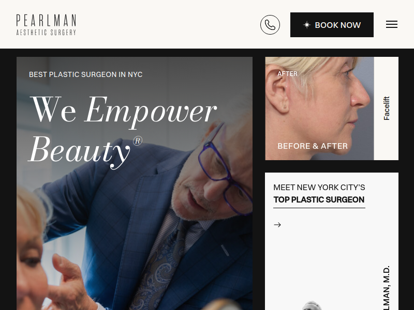Open the Before & After gallery link
Screen dimensions: 414x310
pos(313,146)
